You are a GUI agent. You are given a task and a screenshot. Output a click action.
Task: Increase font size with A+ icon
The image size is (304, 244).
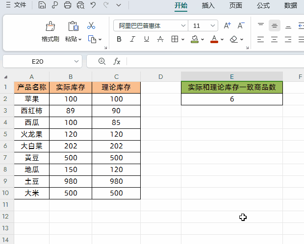pyautogui.click(x=227, y=25)
